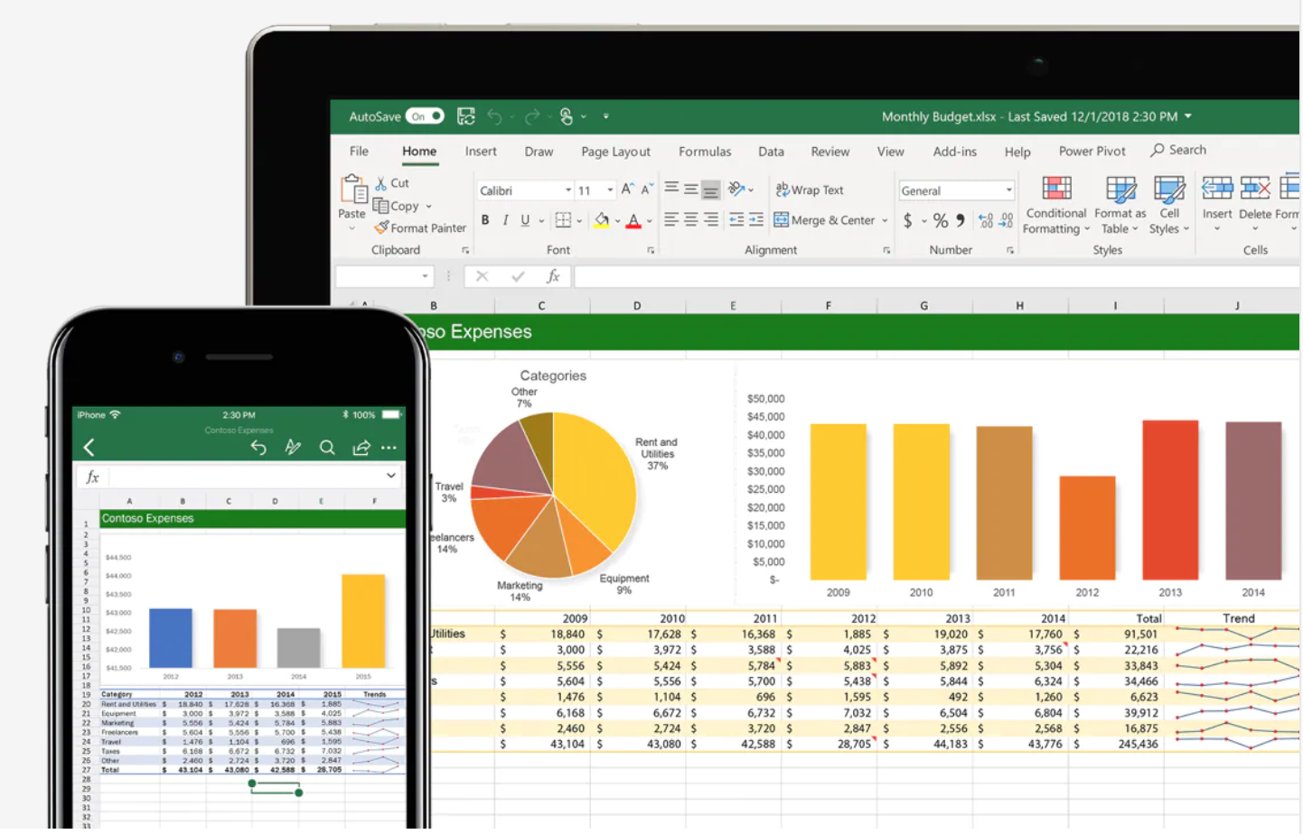1303x834 pixels.
Task: Toggle Italic formatting button
Action: 505,220
